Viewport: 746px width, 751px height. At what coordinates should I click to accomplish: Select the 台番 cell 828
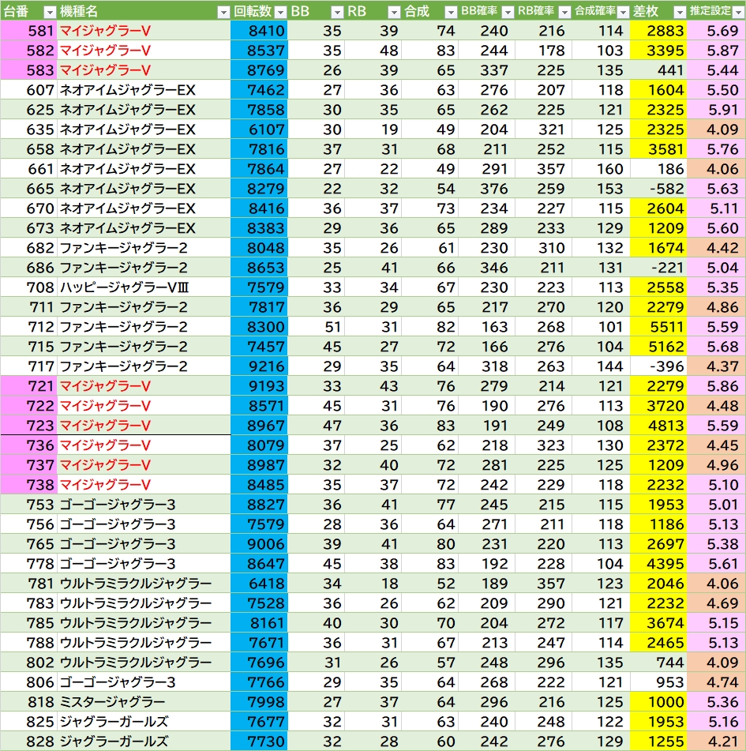point(28,742)
